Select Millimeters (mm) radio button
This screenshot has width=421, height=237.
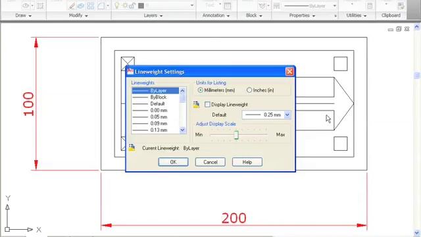click(x=200, y=90)
